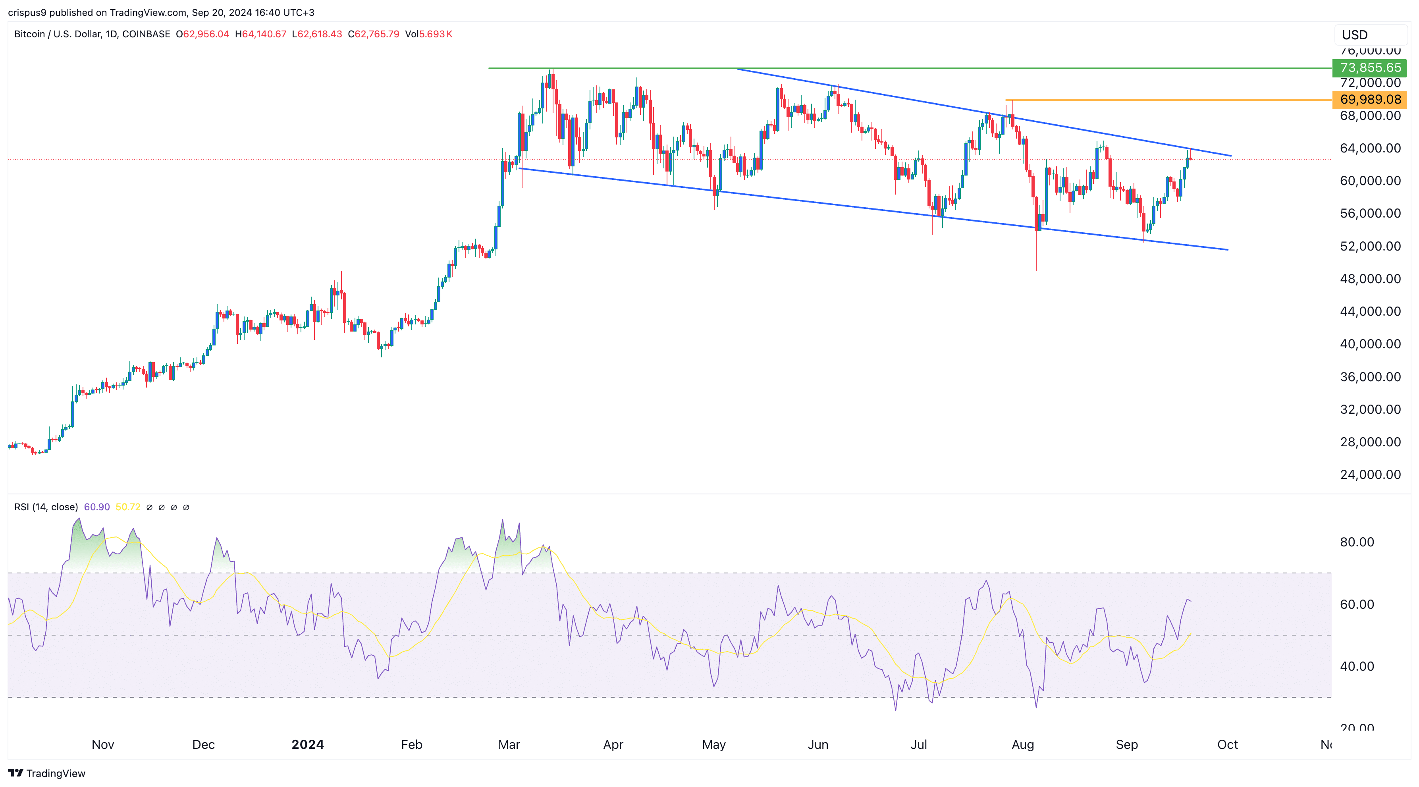Click the purple RSI value 60.90

click(97, 507)
